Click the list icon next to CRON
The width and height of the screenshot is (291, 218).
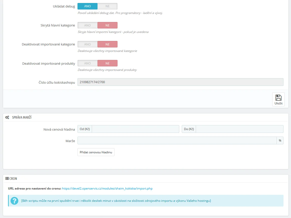pos(7,179)
